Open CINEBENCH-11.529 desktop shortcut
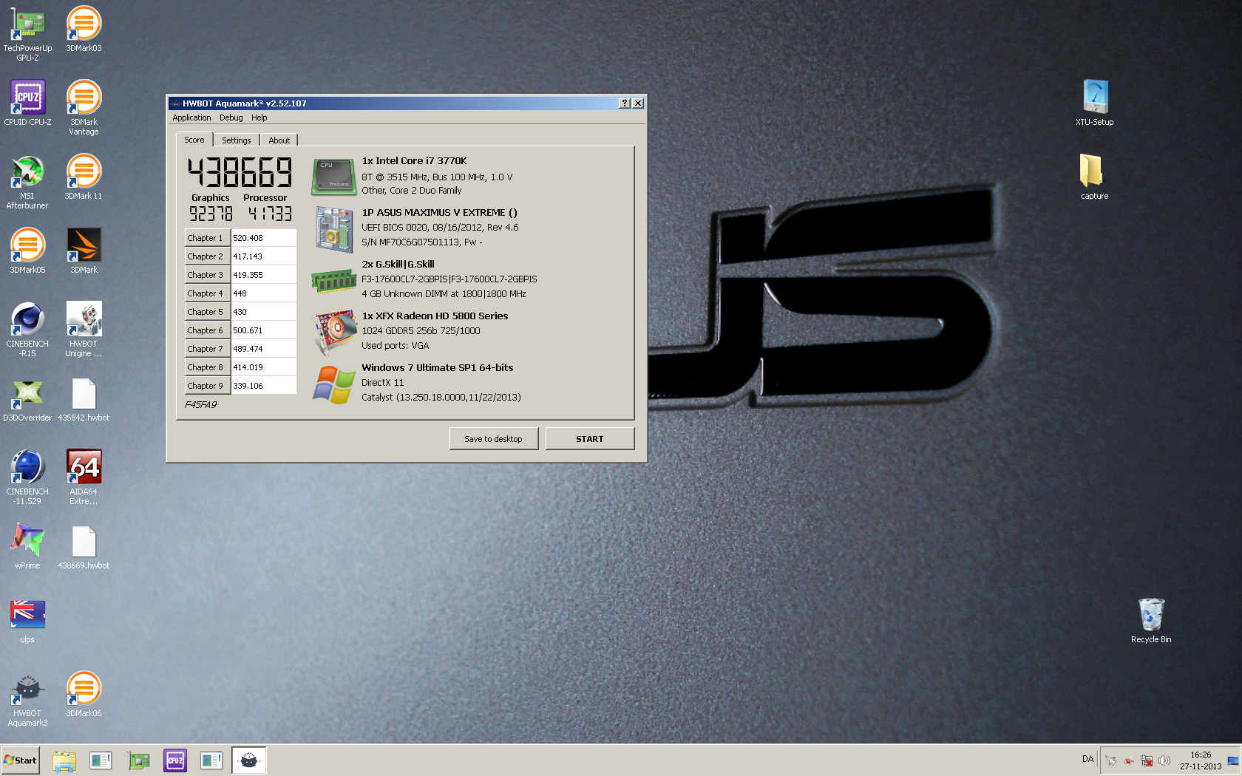This screenshot has height=776, width=1242. (27, 477)
